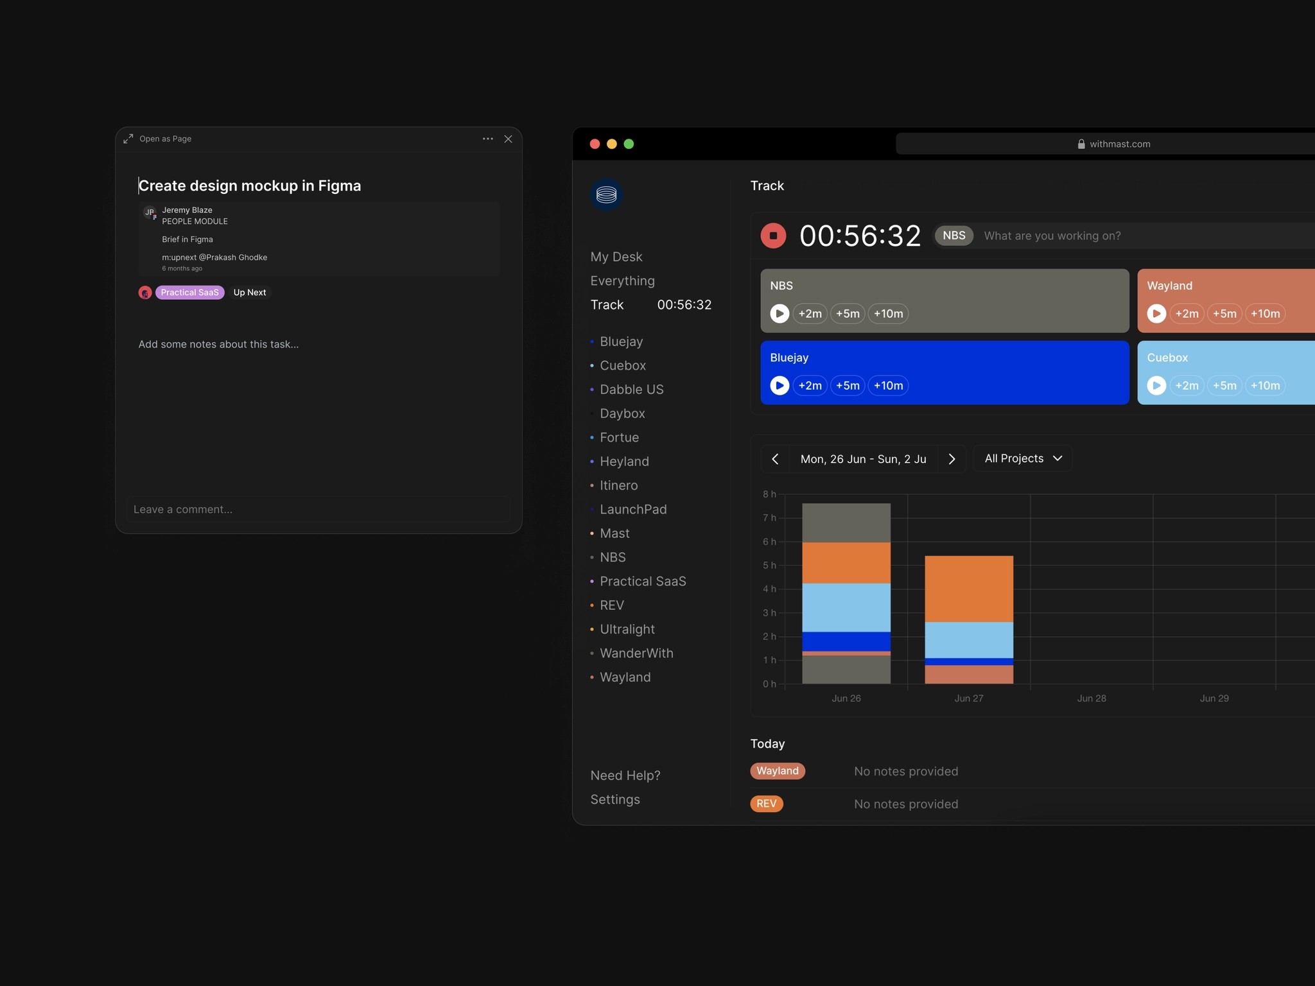Open Track in sidebar

(x=650, y=304)
